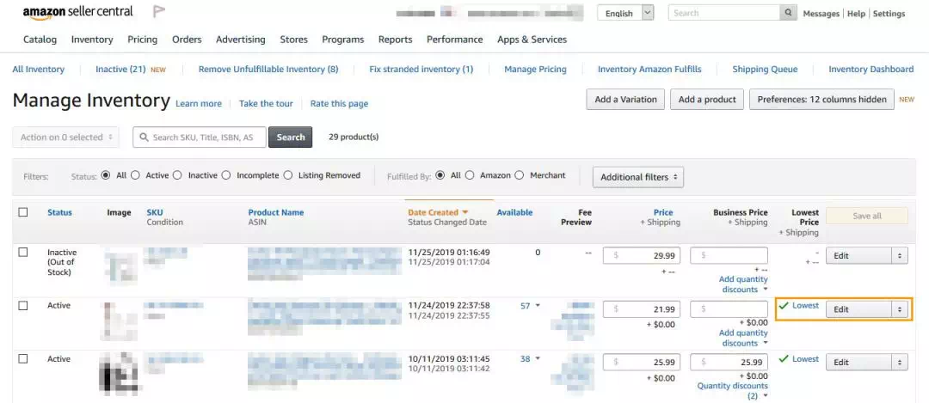Select Listing Removed status radio button
Screen dimensions: 929x403
[x=288, y=175]
